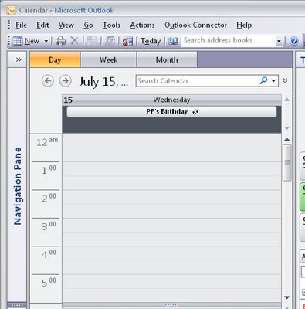
Task: Go to previous day with back arrow
Action: (x=48, y=81)
